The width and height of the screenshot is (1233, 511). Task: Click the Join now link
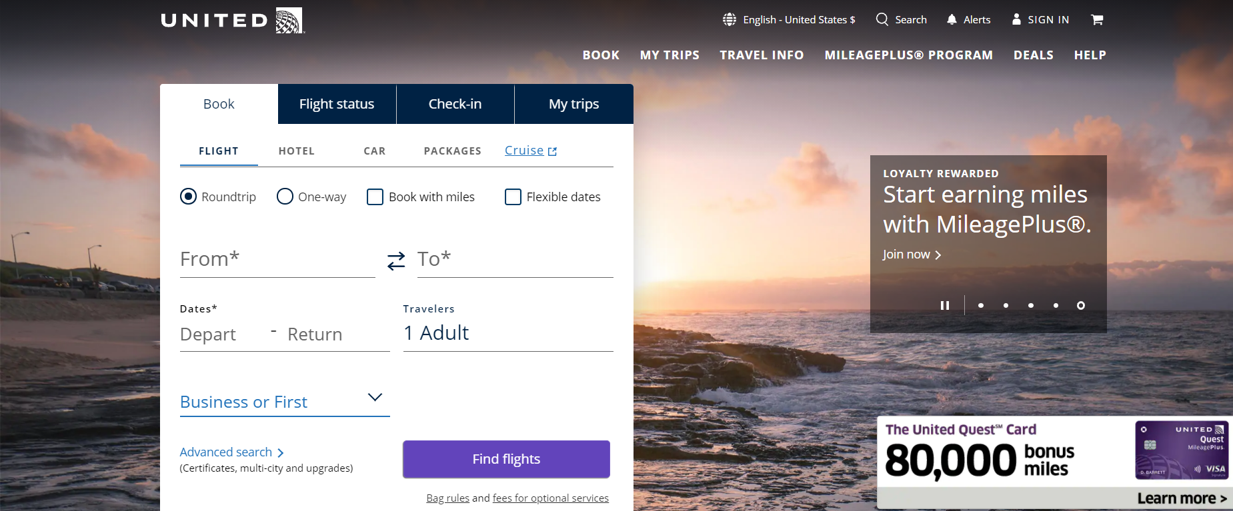point(906,255)
